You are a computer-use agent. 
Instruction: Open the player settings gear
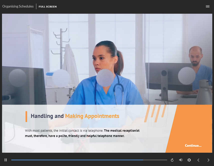[189, 160]
